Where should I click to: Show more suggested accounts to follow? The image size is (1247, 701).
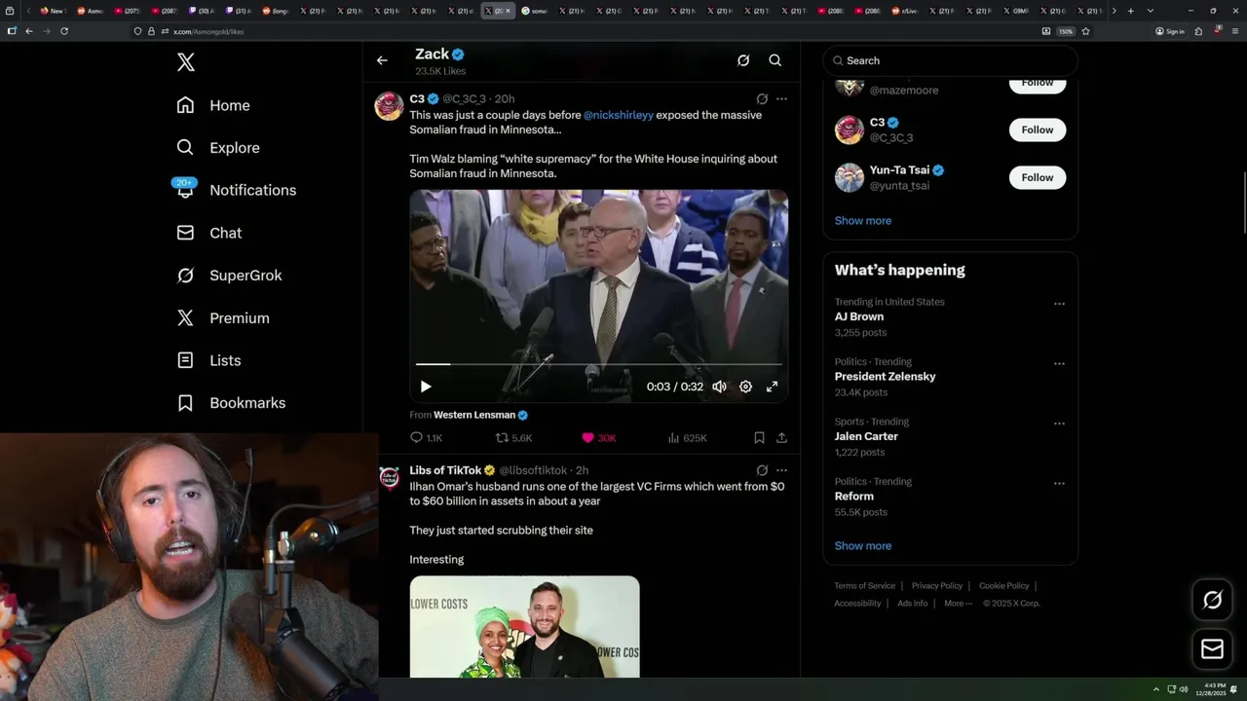863,220
